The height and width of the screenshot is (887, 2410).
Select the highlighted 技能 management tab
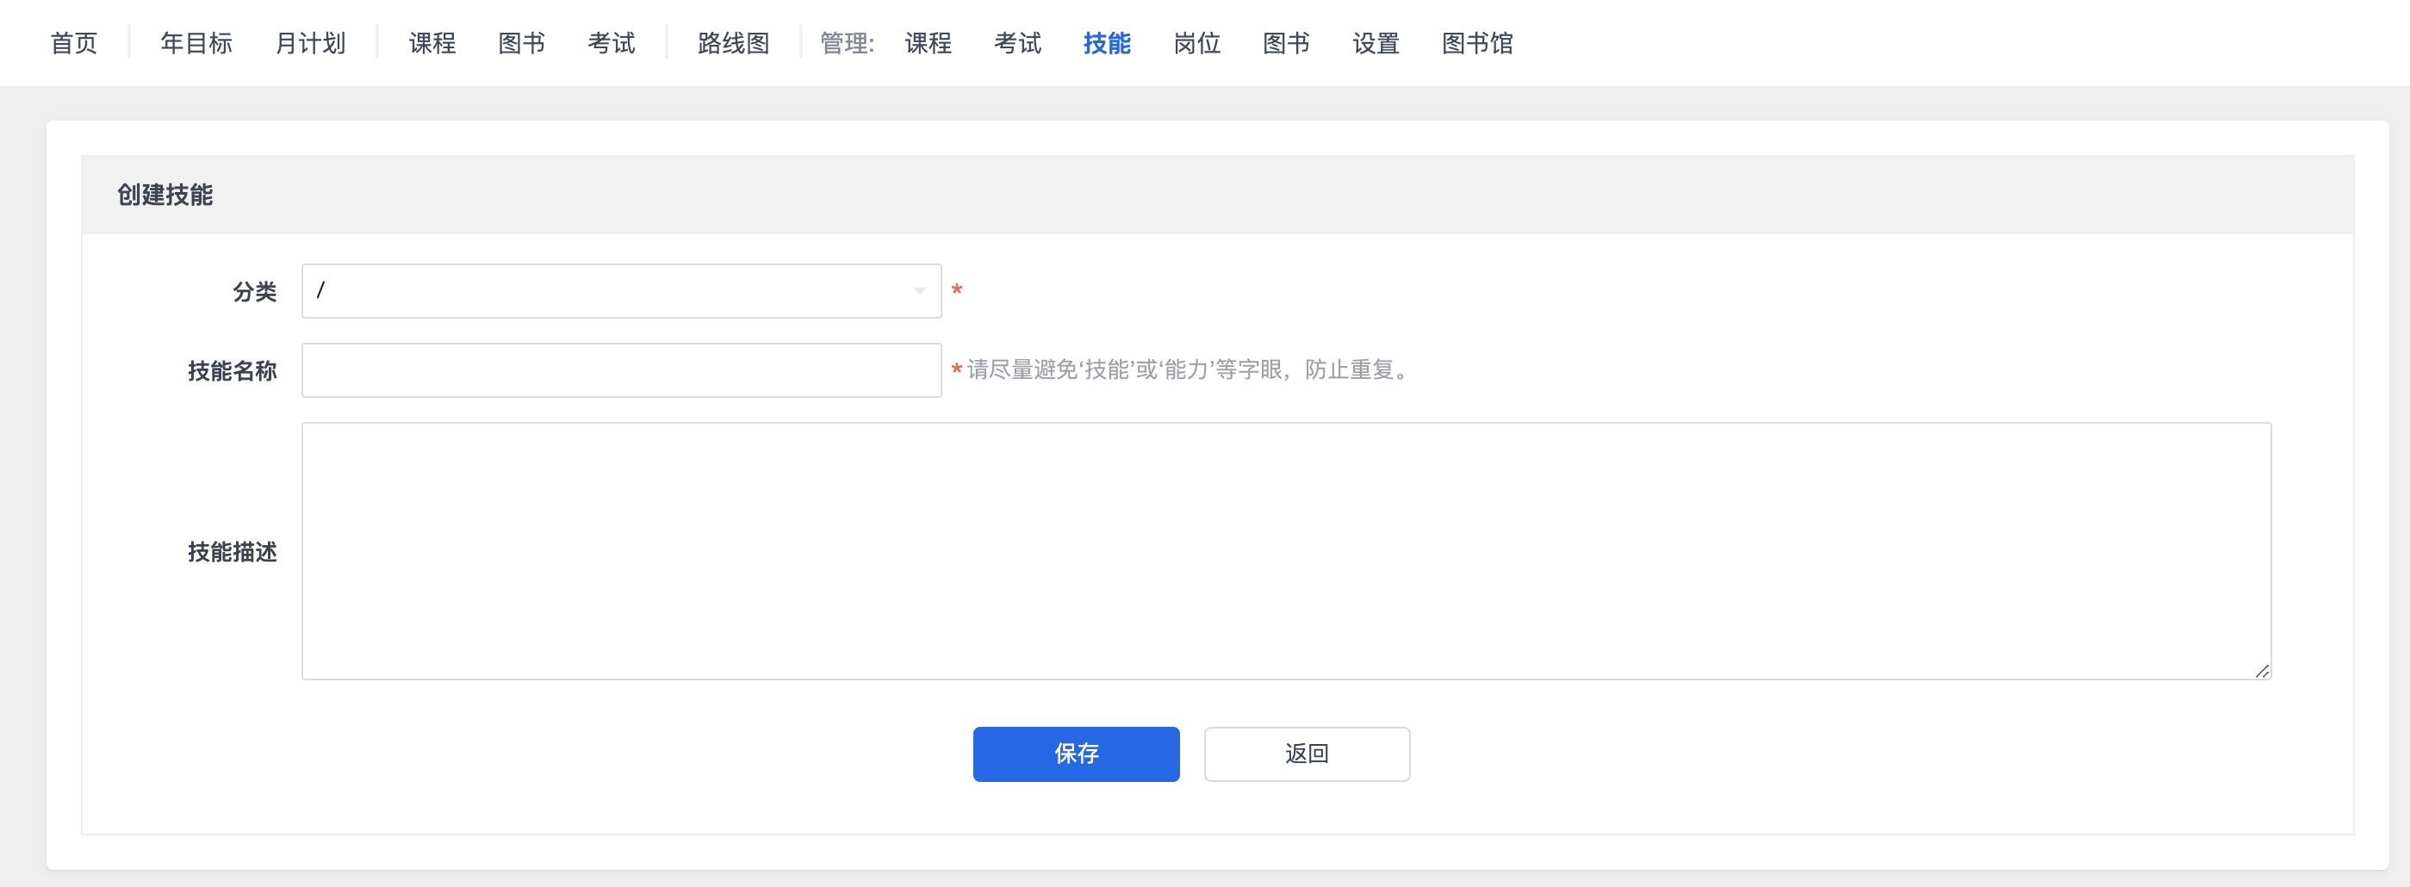point(1107,43)
